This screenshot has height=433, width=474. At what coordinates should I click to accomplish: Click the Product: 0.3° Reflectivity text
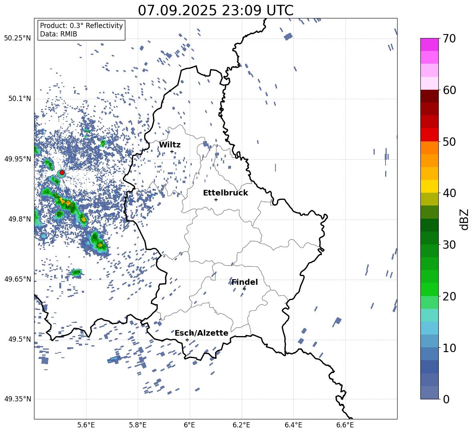point(81,26)
